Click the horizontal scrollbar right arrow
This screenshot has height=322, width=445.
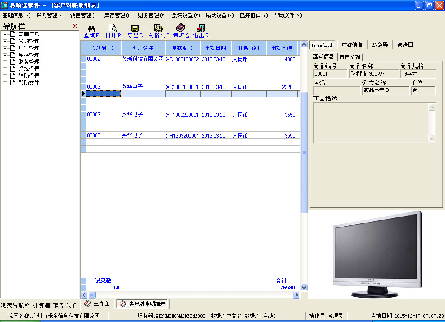pyautogui.click(x=296, y=295)
